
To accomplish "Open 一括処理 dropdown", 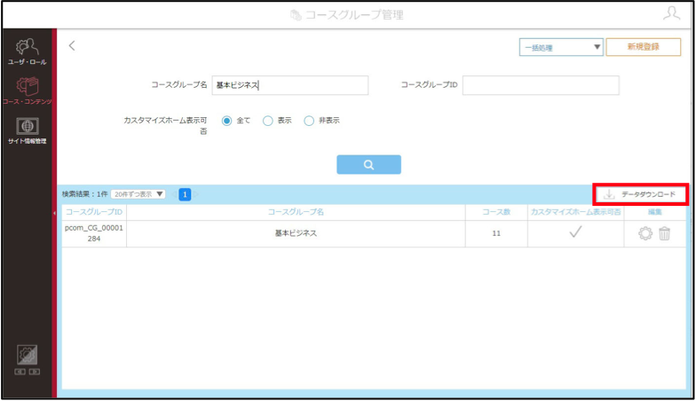I will (x=561, y=47).
